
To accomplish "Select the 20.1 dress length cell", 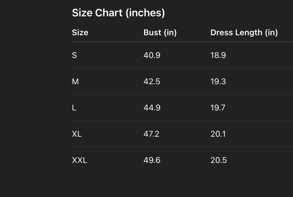I will 218,134.
